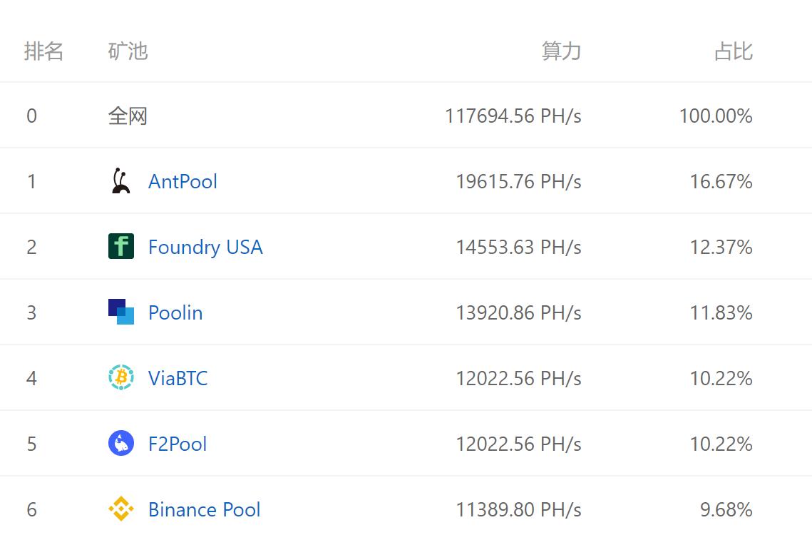
Task: Click the 矿池 column header
Action: (128, 51)
